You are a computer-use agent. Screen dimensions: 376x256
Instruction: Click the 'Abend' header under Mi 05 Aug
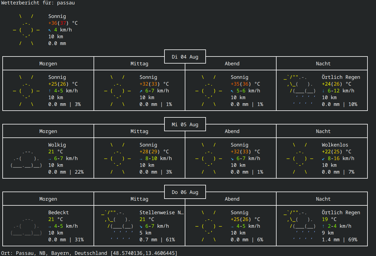(232, 131)
